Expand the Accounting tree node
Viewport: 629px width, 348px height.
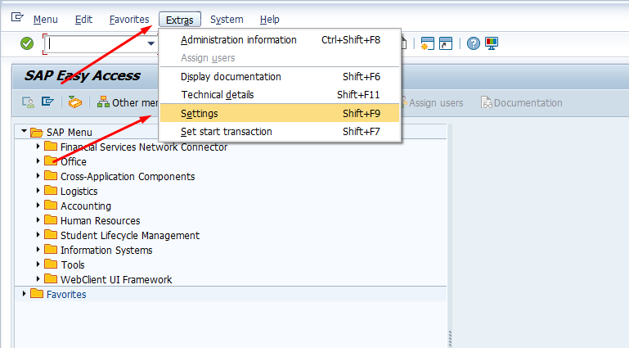point(38,205)
